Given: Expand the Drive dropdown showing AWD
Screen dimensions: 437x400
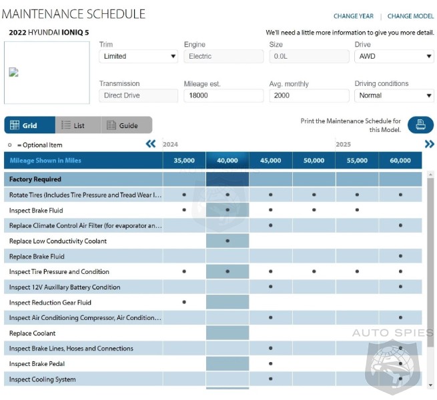Looking at the screenshot, I should click(394, 57).
